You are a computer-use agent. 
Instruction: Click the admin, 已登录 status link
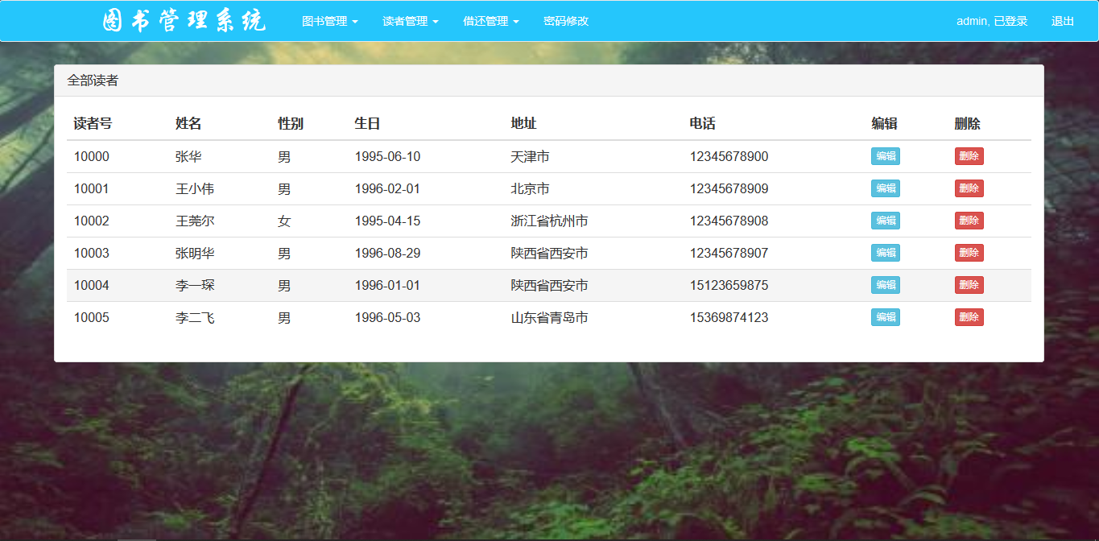click(992, 21)
